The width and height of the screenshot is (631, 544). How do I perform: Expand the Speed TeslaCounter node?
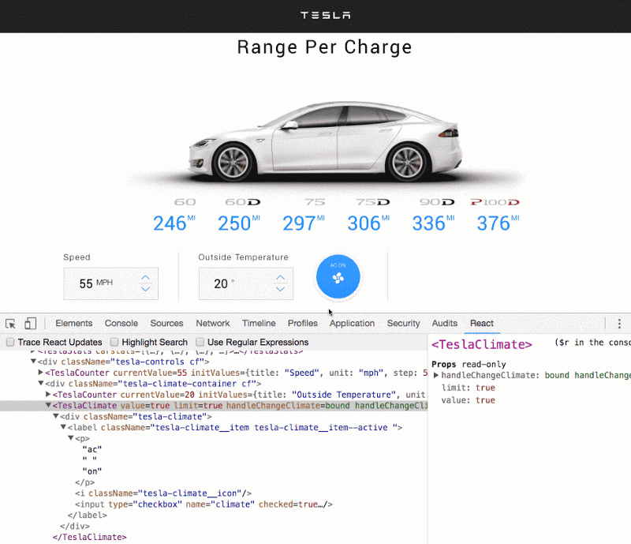click(40, 373)
